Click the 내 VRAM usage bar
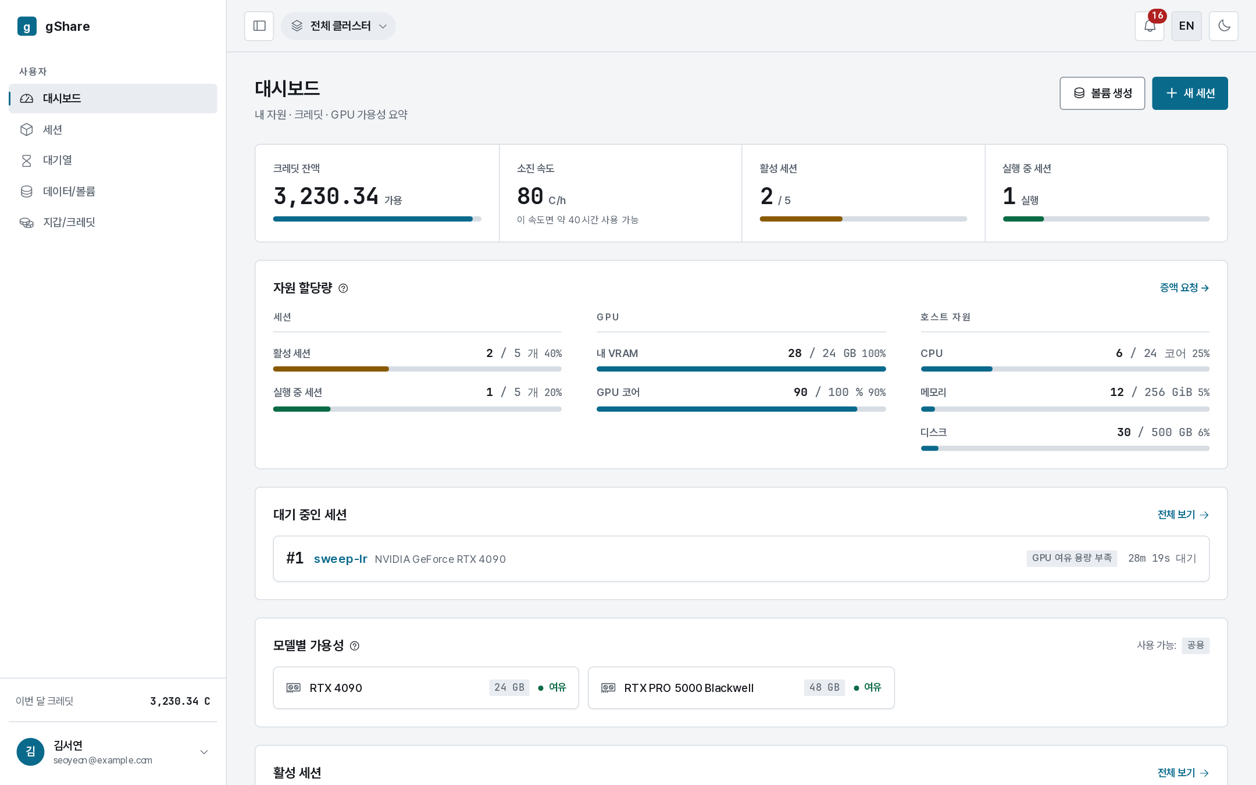Viewport: 1256px width, 785px height. coord(741,369)
